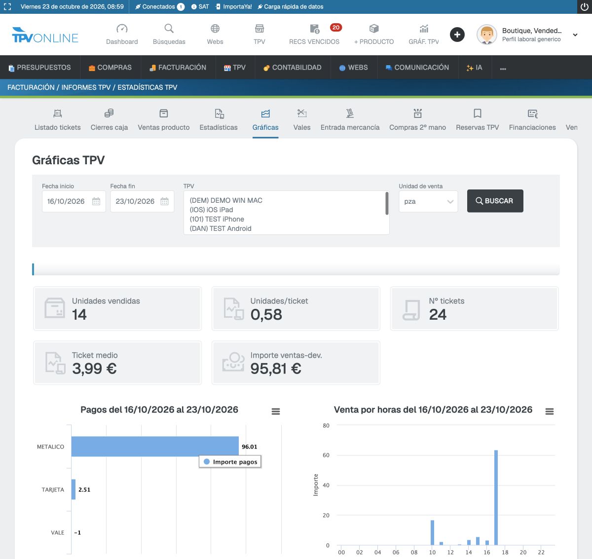This screenshot has width=592, height=559.
Task: Switch to Vales tab
Action: [302, 120]
